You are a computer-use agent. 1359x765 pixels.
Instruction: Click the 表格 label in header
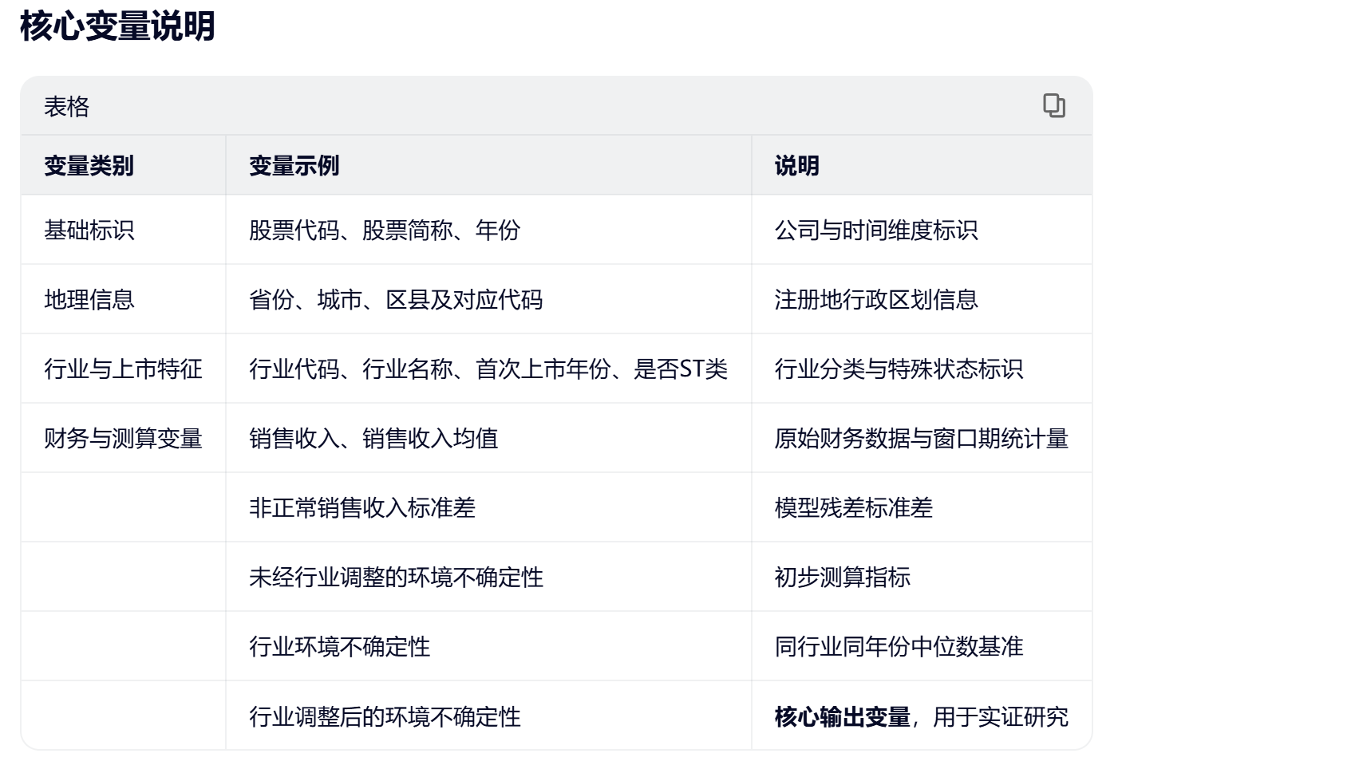[x=66, y=107]
